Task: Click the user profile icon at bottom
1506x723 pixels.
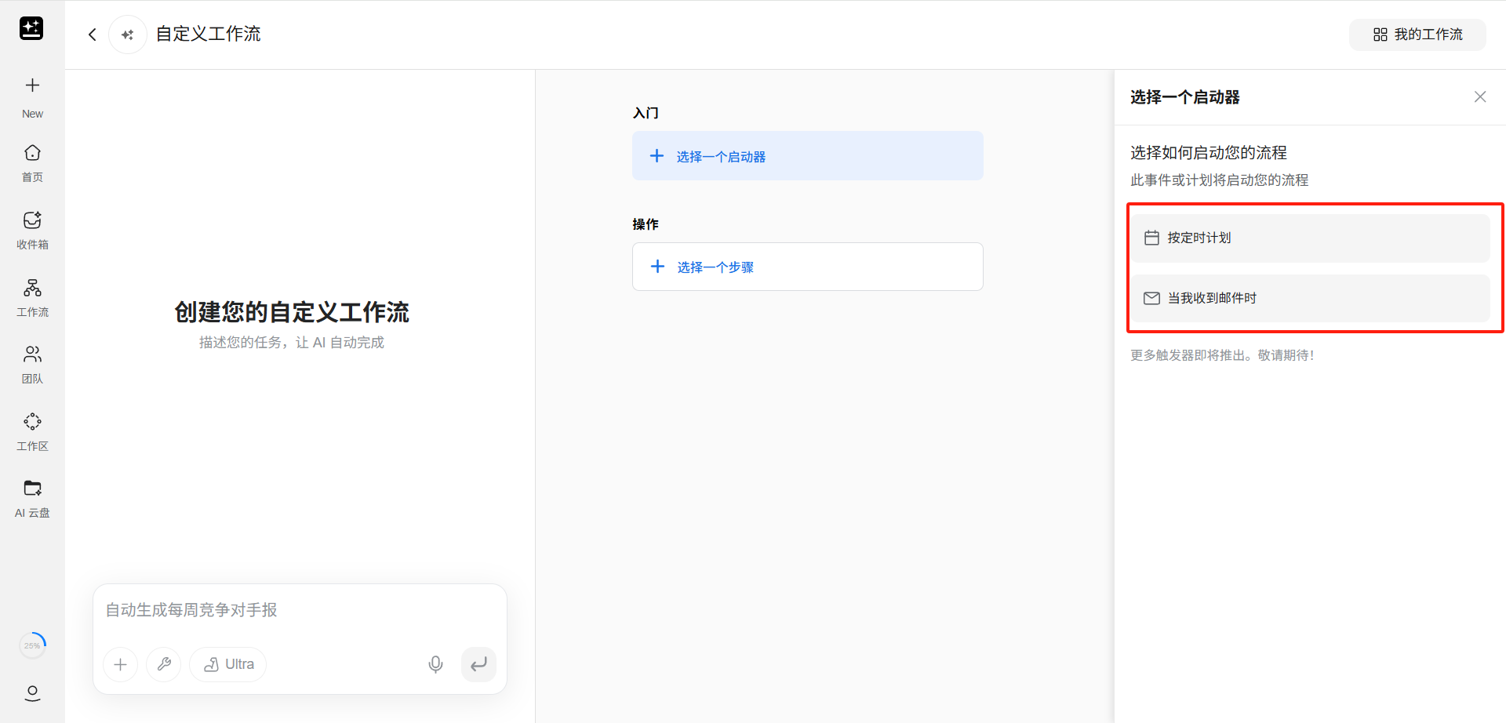Action: pos(32,692)
